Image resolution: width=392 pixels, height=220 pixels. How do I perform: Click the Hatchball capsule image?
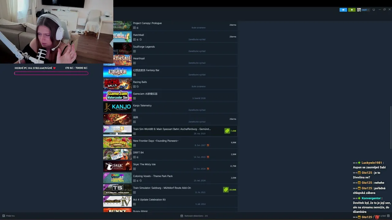click(123, 37)
